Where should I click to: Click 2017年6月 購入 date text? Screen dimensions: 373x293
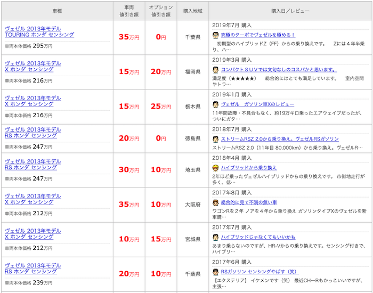232,262
